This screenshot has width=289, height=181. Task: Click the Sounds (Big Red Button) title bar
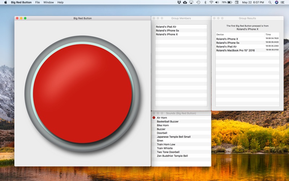pyautogui.click(x=181, y=113)
